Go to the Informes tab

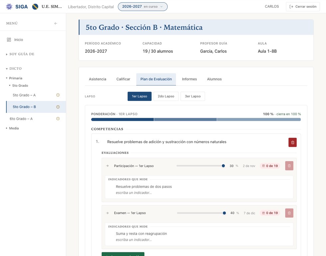(x=189, y=79)
